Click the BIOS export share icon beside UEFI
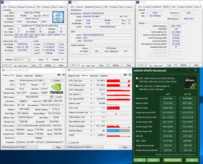This screenshot has height=164, width=203. [x=51, y=97]
